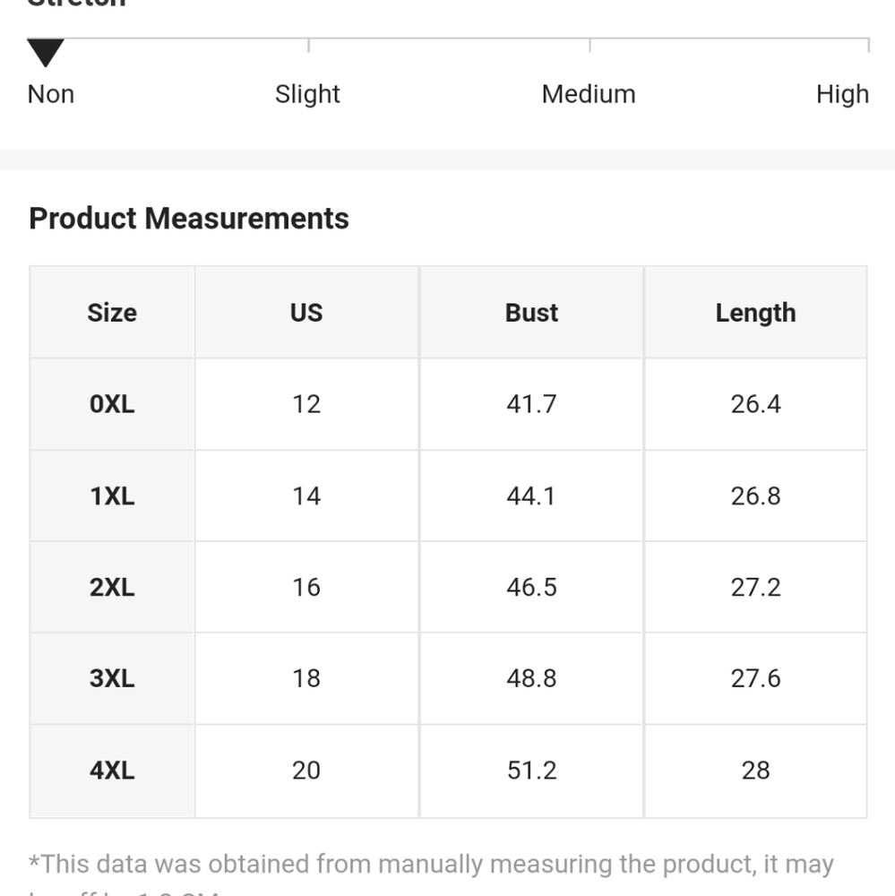Select the 0XL size row label
The image size is (895, 896).
point(112,404)
